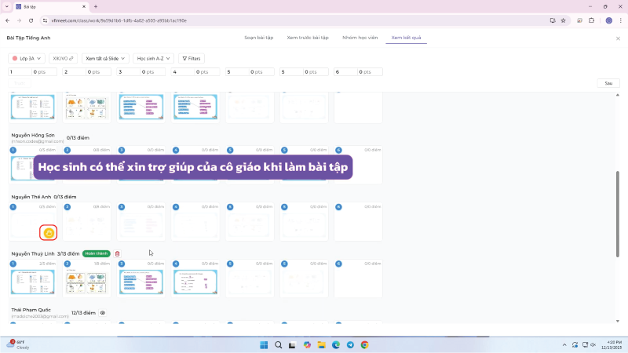Click the yellow raise-hand help icon
The width and height of the screenshot is (628, 353).
(49, 232)
